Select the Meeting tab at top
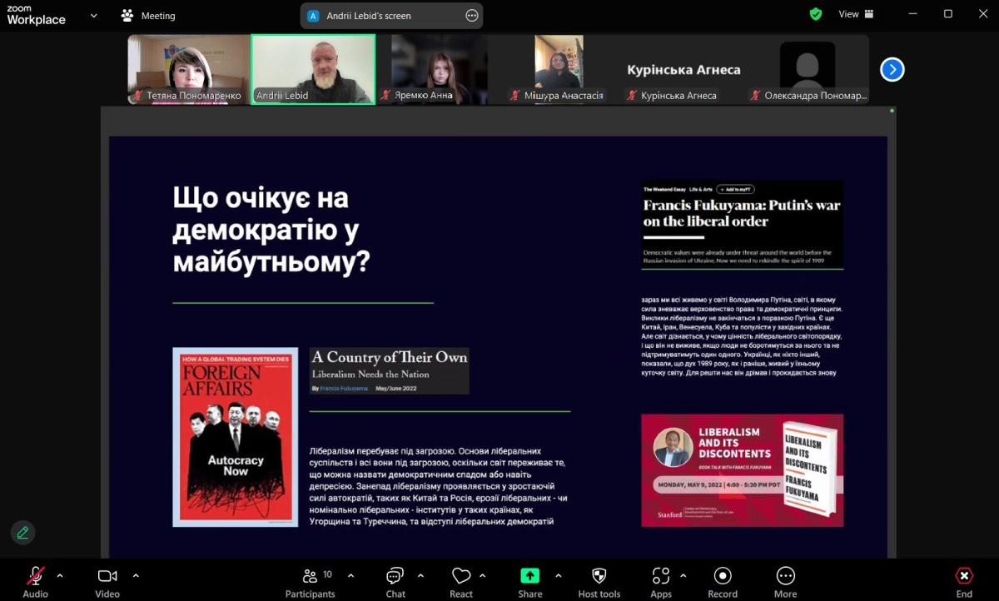Image resolution: width=999 pixels, height=601 pixels. coord(148,15)
